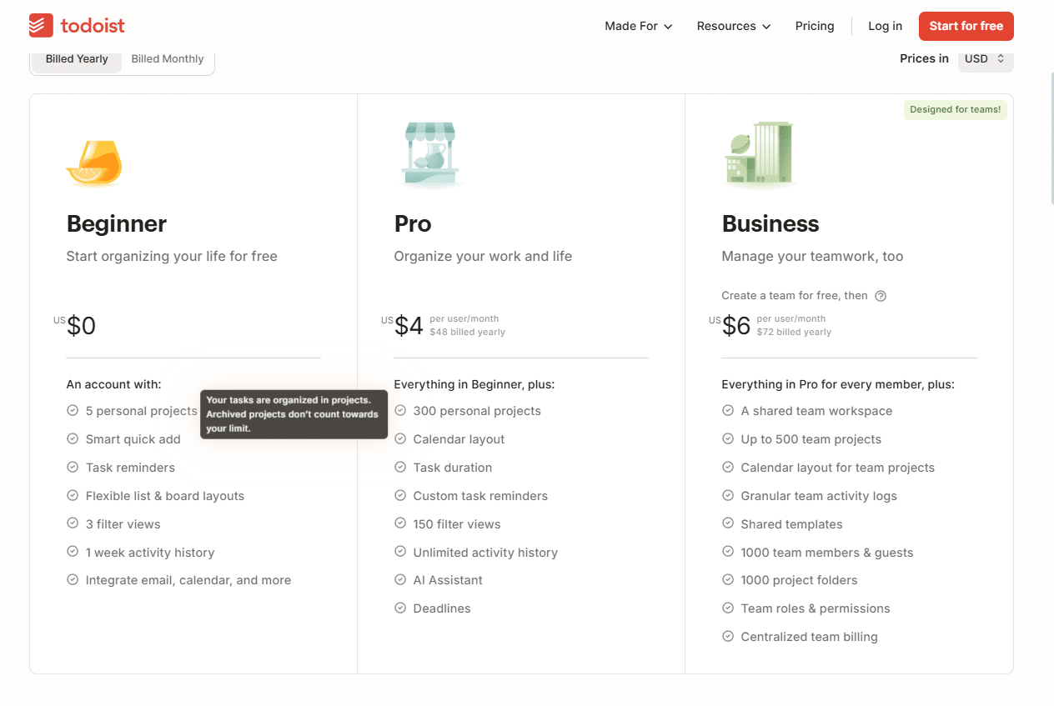
Task: Click the check icon beside 1 week activity history
Action: click(73, 553)
